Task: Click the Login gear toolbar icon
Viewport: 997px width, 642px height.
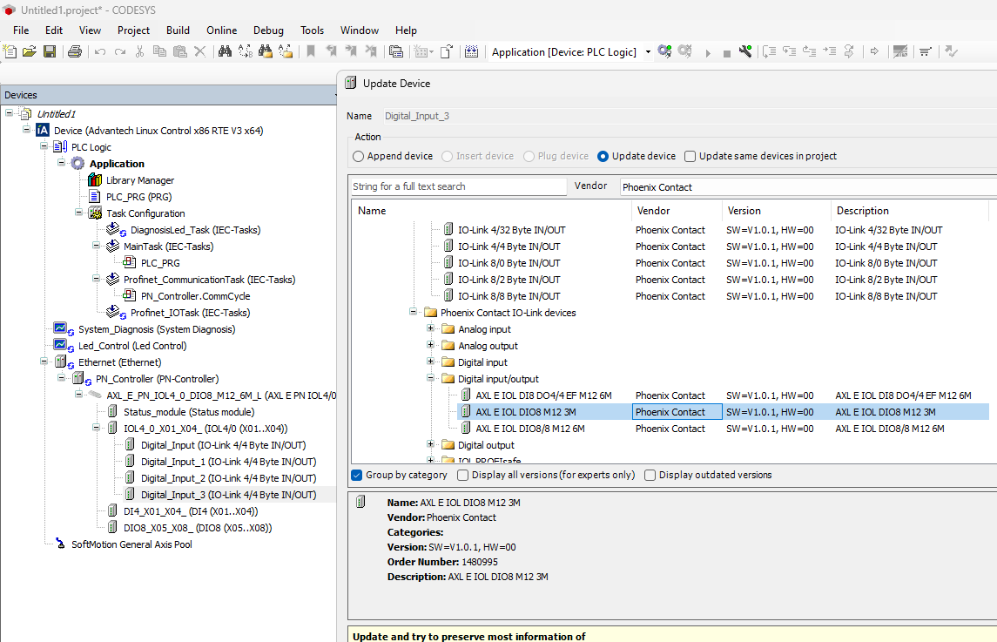Action: click(664, 52)
